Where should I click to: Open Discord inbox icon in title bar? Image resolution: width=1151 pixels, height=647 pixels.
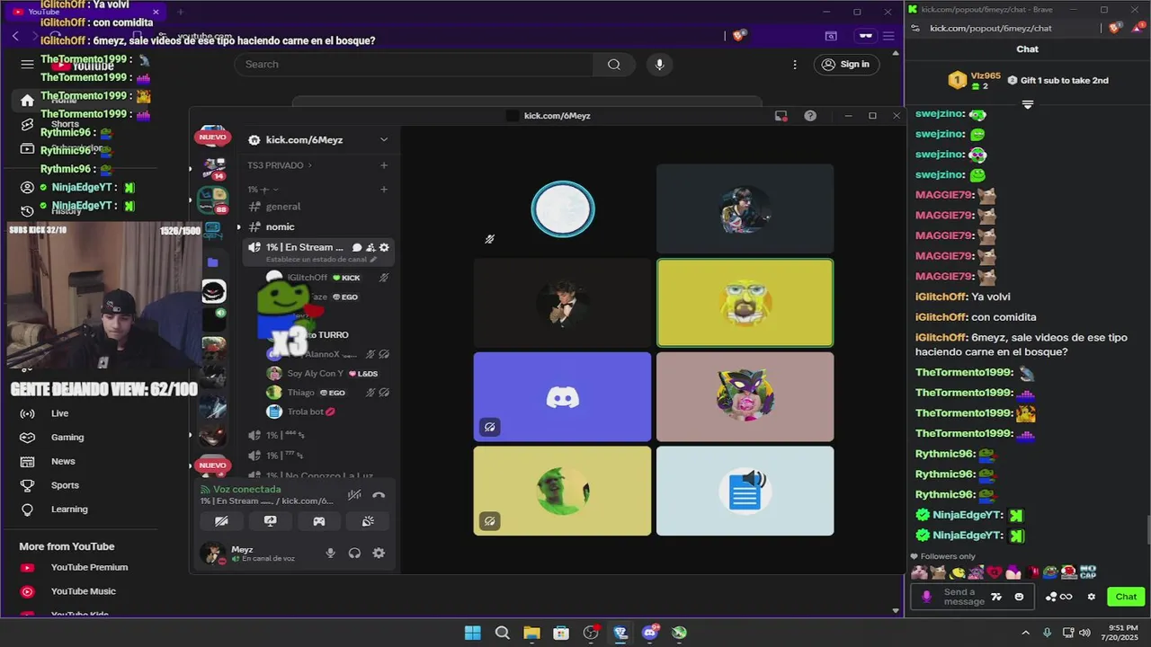[781, 116]
